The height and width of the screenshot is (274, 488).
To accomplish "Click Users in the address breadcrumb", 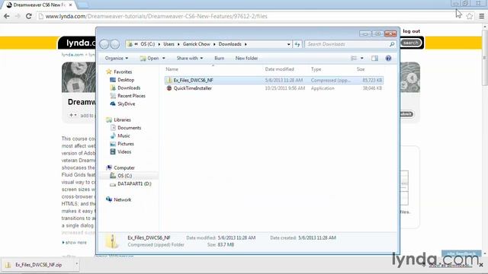I will pos(169,44).
